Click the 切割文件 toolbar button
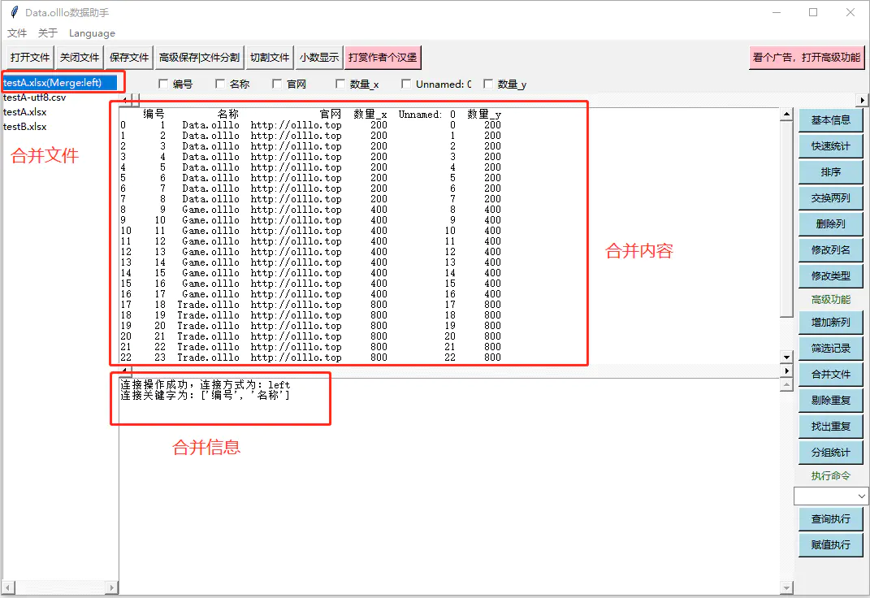The image size is (870, 598). [x=270, y=57]
